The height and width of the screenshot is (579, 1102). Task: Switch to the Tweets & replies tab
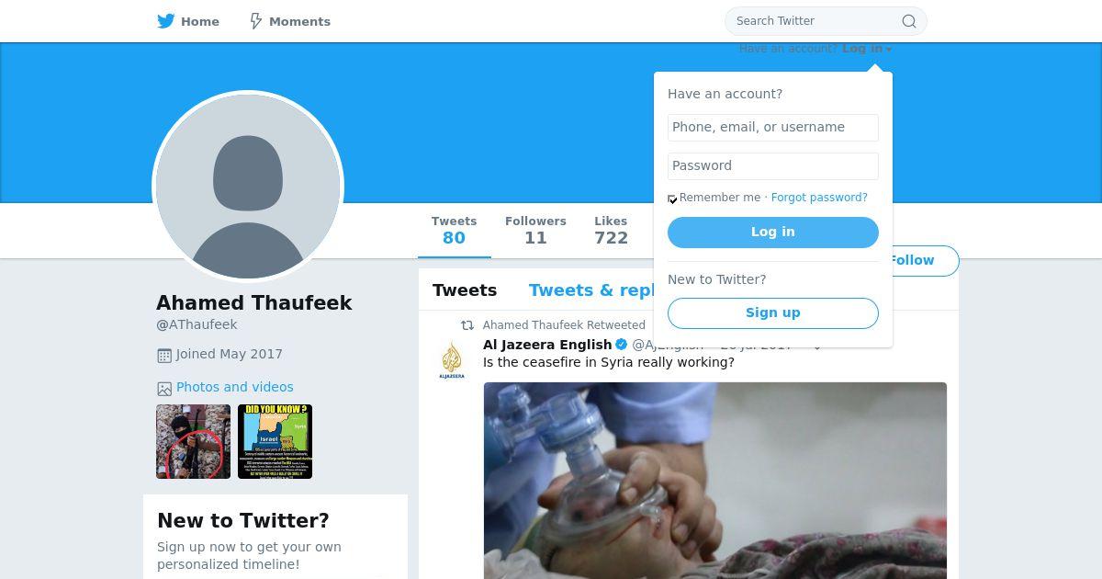[592, 290]
